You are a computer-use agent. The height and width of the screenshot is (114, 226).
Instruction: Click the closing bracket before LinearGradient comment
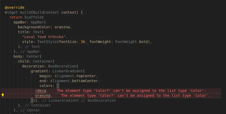(32, 100)
